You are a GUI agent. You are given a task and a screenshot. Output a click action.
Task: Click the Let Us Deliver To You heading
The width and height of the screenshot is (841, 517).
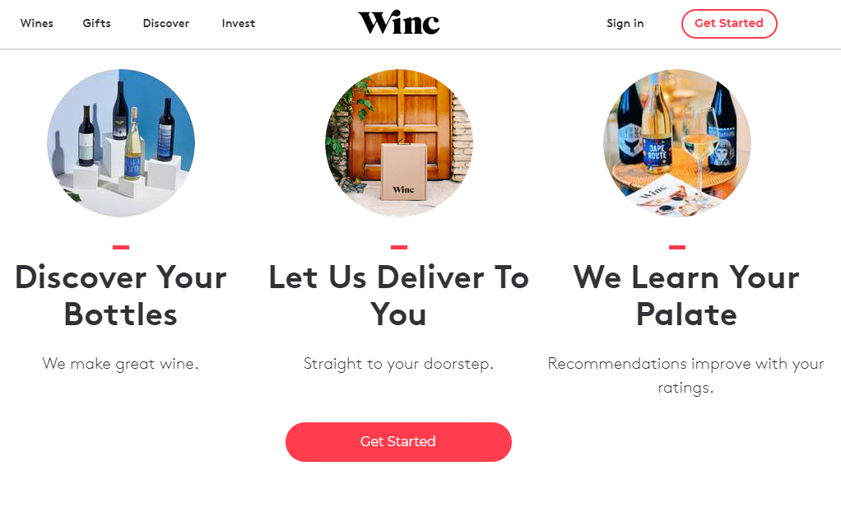(398, 296)
